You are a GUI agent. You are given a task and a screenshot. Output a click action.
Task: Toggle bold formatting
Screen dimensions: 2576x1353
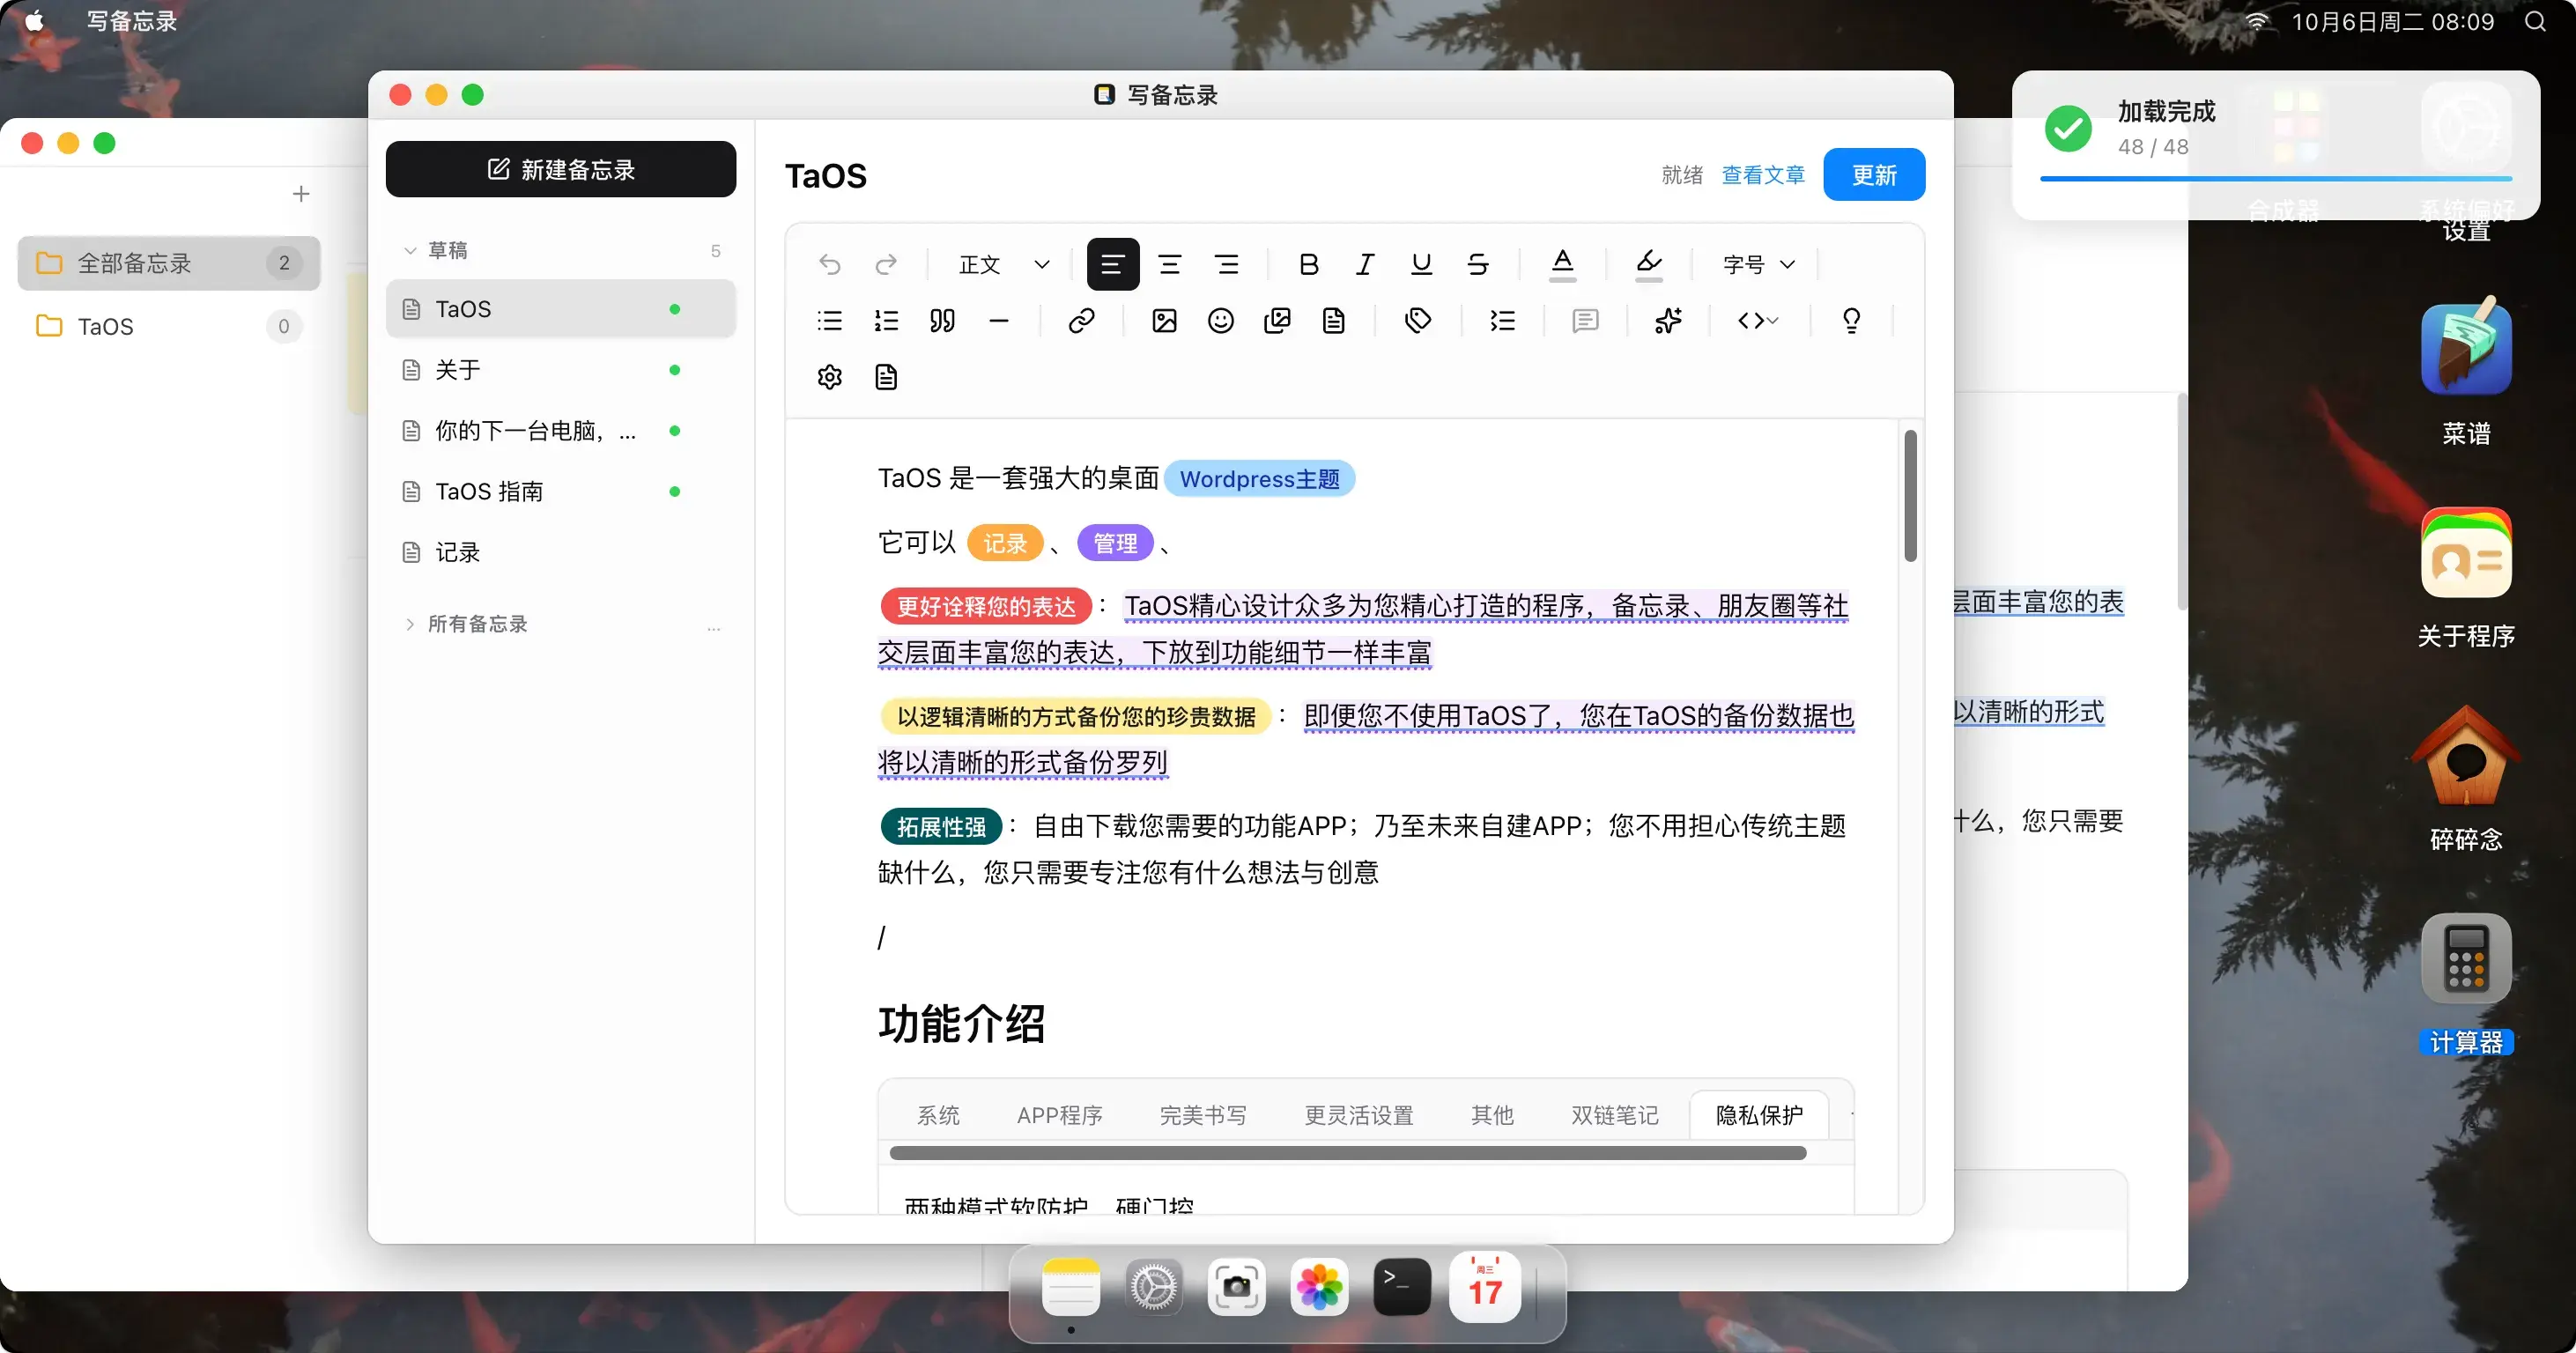click(1308, 264)
